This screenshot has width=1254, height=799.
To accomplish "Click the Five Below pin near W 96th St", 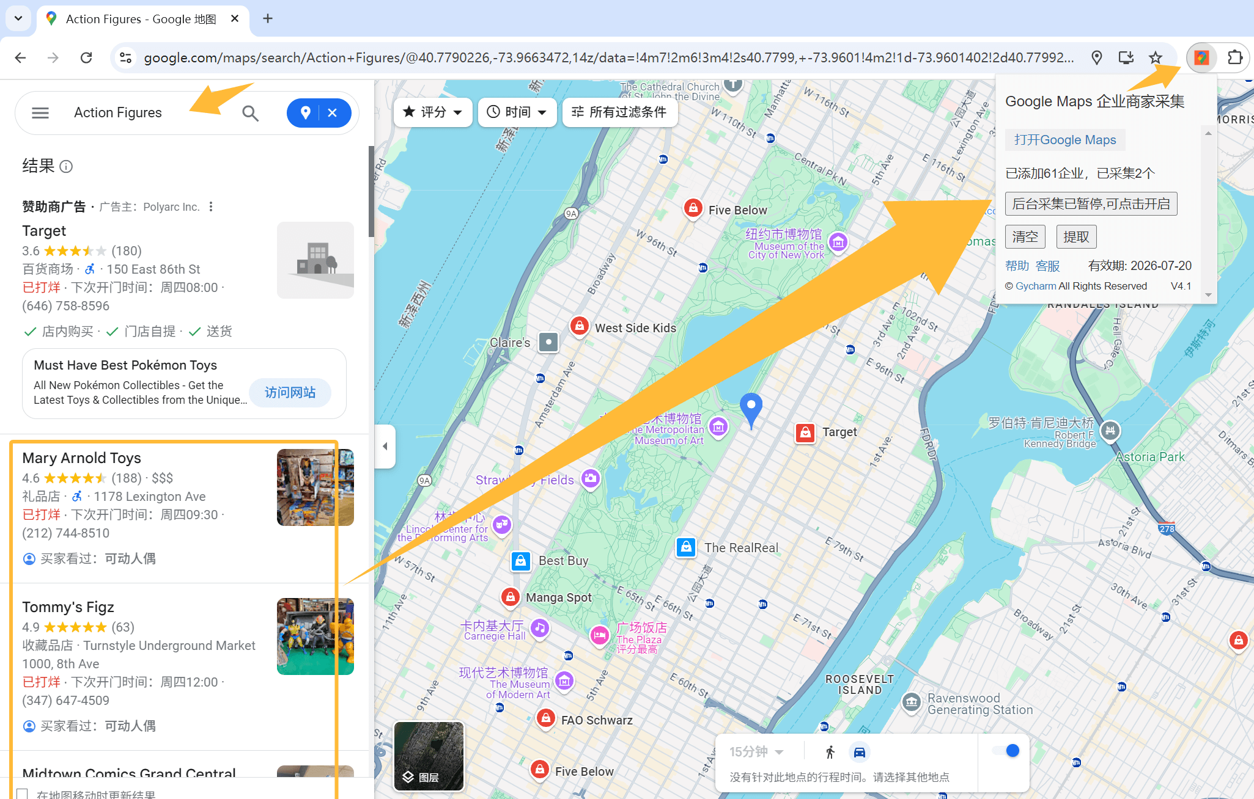I will pos(693,208).
